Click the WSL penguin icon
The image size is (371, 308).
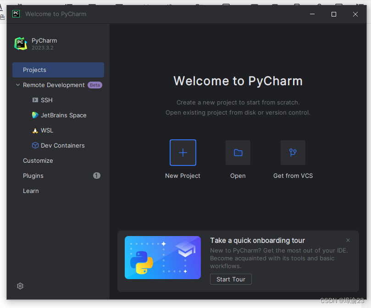pos(35,130)
